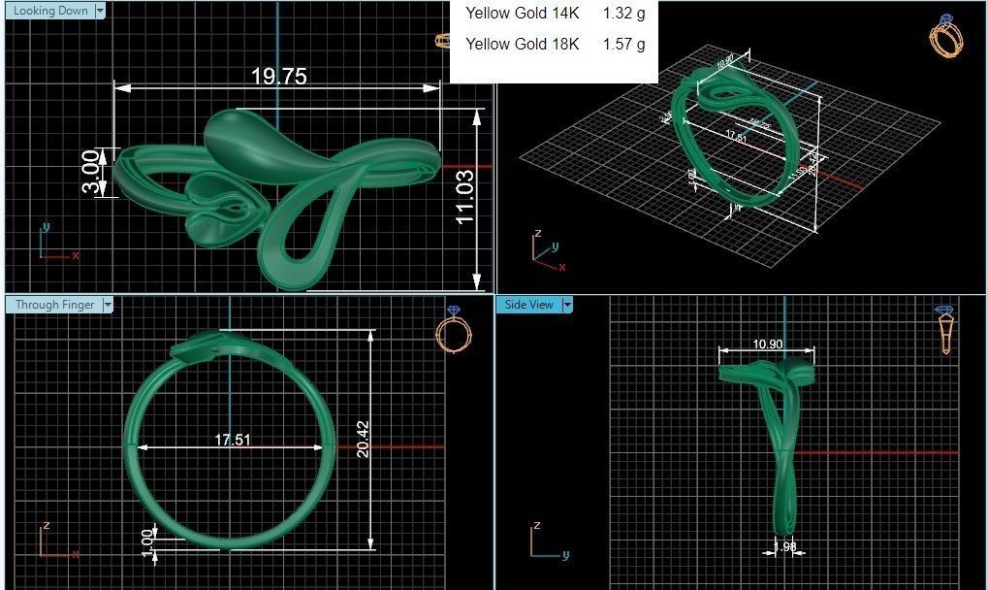Image resolution: width=988 pixels, height=590 pixels.
Task: Select the ring model in Through Finger view
Action: pyautogui.click(x=230, y=440)
